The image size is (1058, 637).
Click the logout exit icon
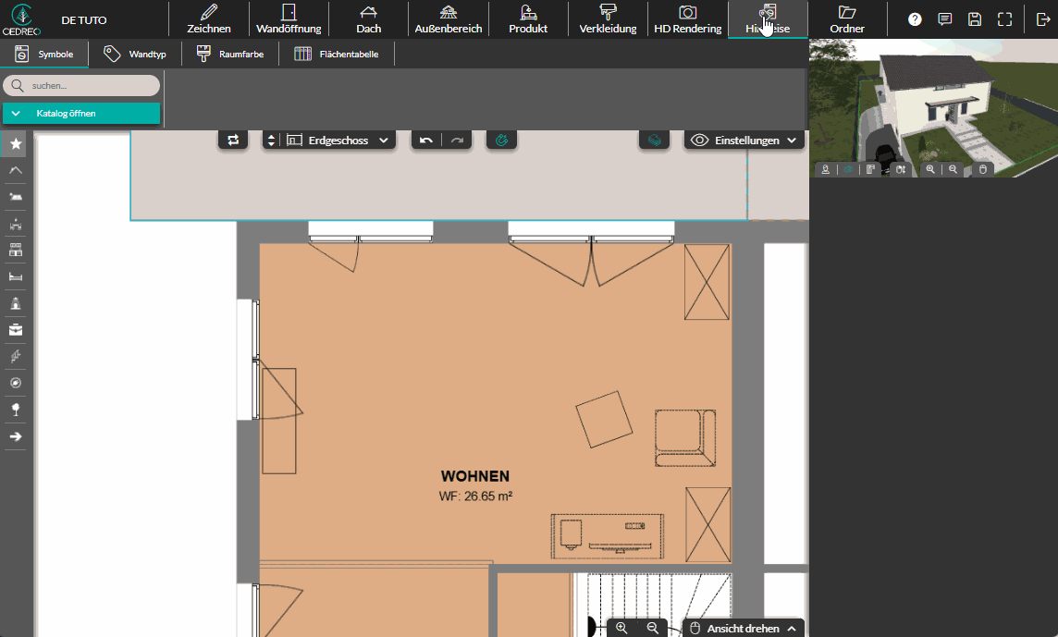click(1043, 19)
